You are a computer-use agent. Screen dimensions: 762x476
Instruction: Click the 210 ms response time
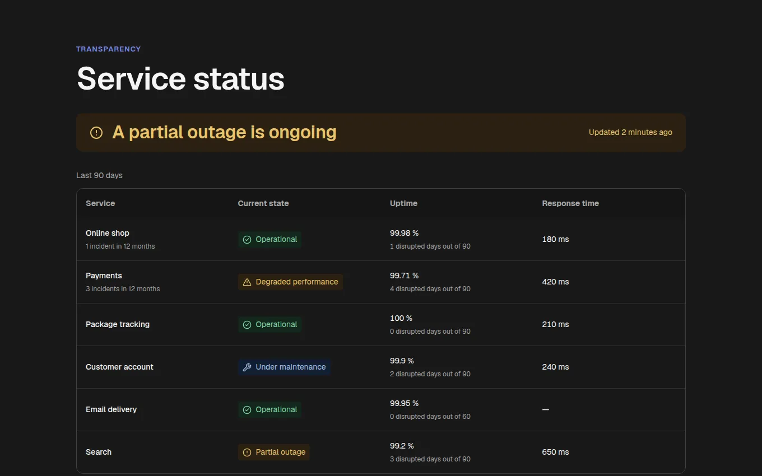(555, 324)
